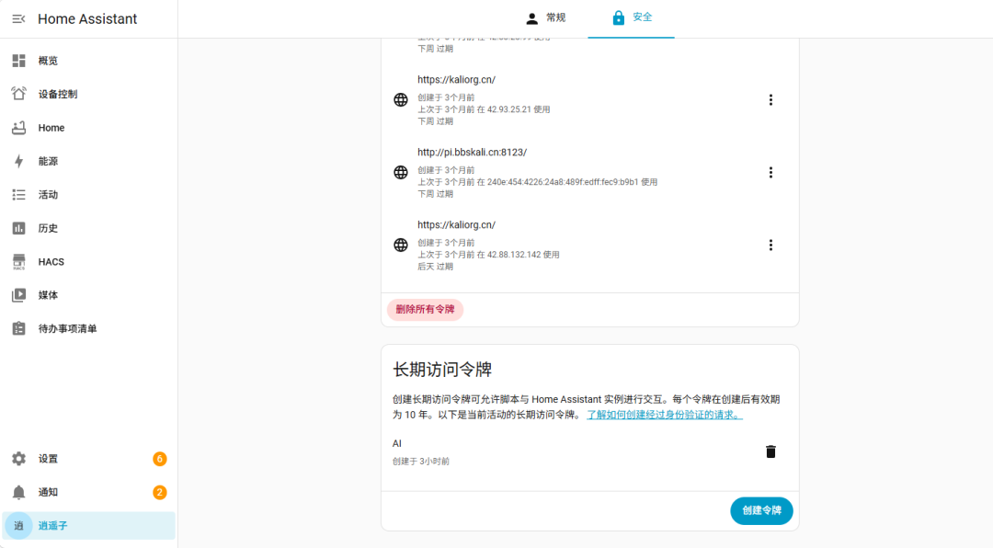Click the 媒体 play box icon
The image size is (993, 548).
(x=19, y=294)
